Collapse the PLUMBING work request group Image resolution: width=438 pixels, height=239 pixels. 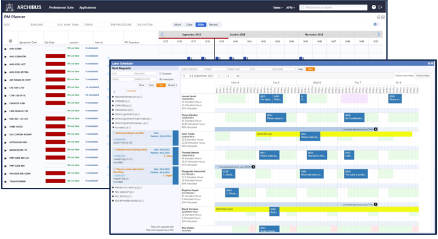(x=113, y=128)
